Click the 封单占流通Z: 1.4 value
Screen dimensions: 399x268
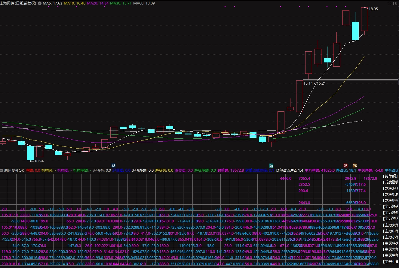point(289,170)
